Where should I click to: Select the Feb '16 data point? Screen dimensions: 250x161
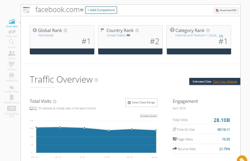[109, 130]
